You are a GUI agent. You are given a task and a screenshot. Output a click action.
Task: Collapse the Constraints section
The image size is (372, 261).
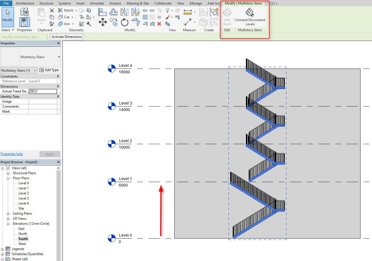click(x=58, y=76)
